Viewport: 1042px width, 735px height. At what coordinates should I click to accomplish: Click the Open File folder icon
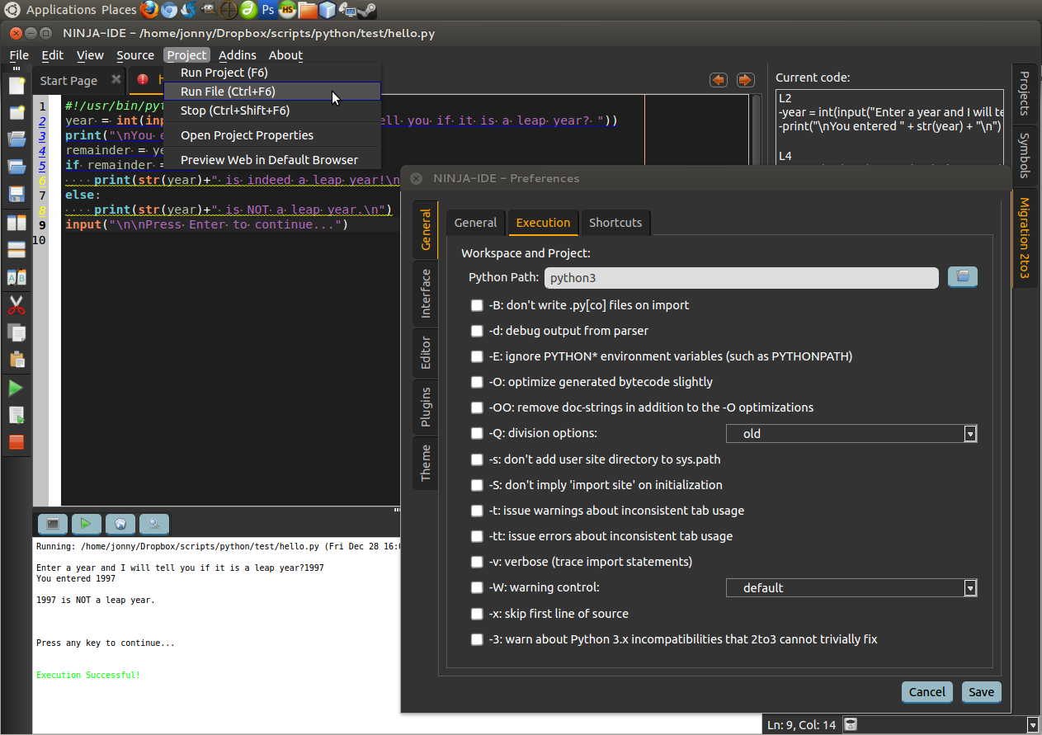[x=17, y=139]
